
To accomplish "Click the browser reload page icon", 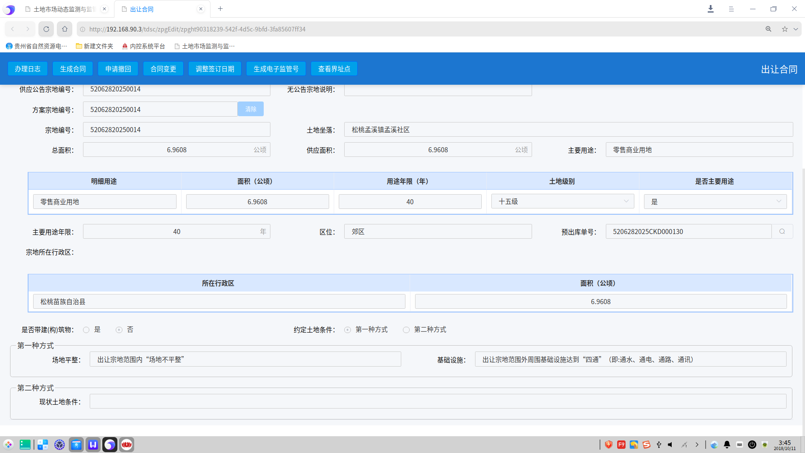I will coord(46,29).
